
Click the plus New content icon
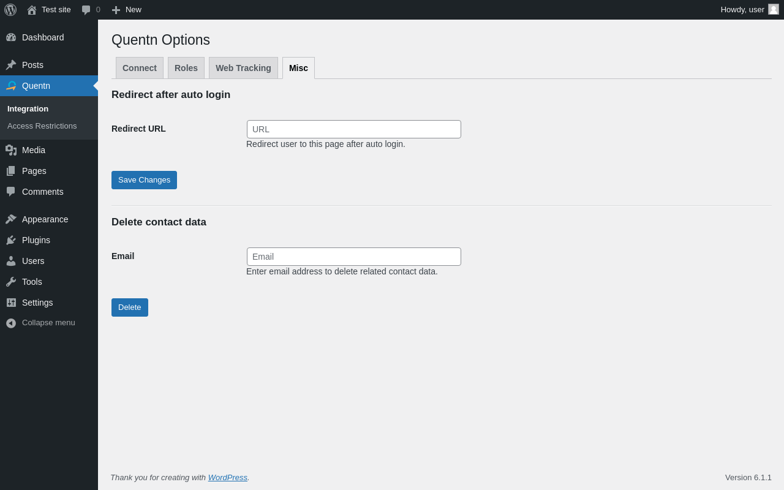point(116,10)
